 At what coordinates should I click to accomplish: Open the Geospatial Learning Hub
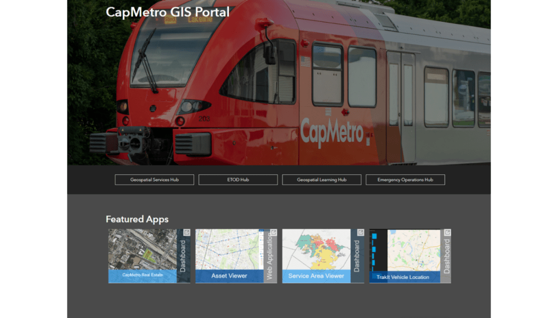(x=322, y=179)
